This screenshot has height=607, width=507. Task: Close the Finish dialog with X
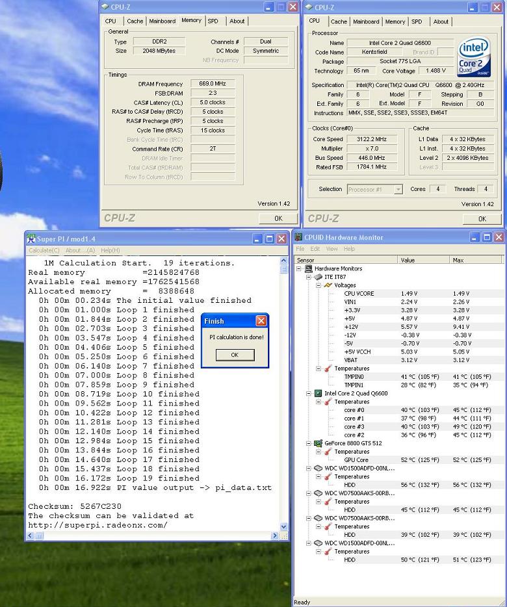(261, 321)
